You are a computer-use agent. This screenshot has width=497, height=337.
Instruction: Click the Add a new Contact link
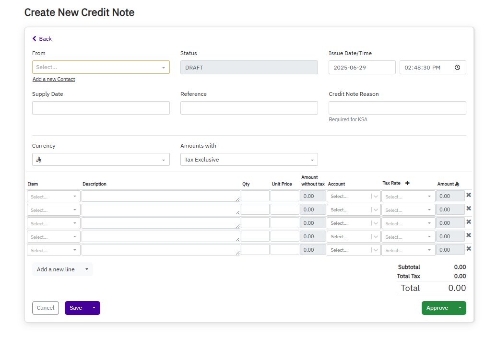click(x=54, y=80)
